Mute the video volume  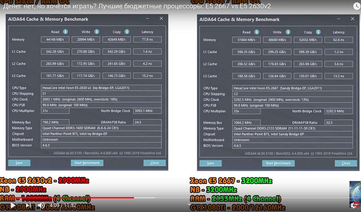click(x=42, y=205)
